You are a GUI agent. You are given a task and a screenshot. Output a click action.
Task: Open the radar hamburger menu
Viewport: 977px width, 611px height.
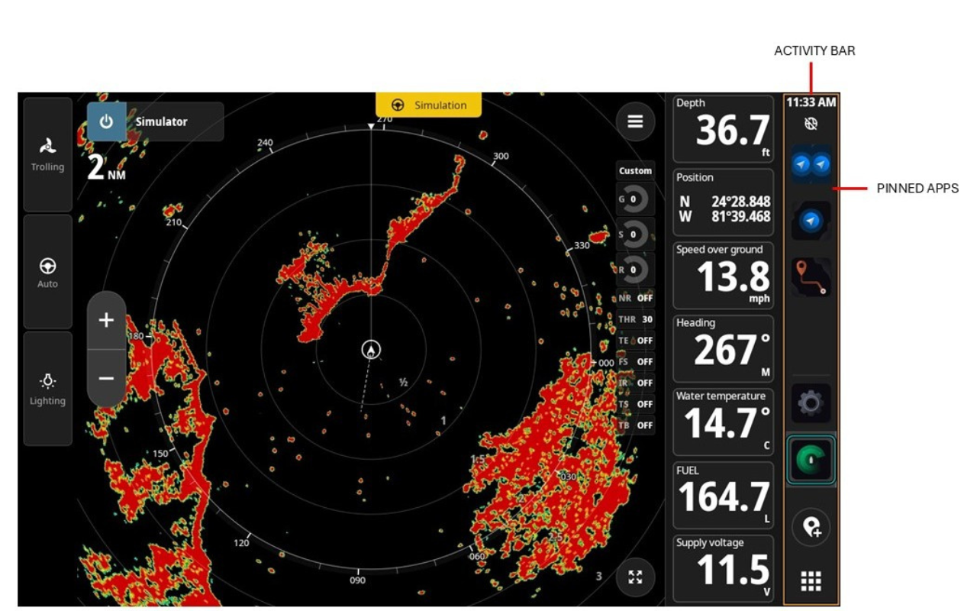pyautogui.click(x=635, y=121)
